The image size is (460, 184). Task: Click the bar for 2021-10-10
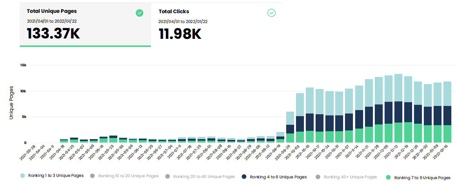[x=310, y=115]
